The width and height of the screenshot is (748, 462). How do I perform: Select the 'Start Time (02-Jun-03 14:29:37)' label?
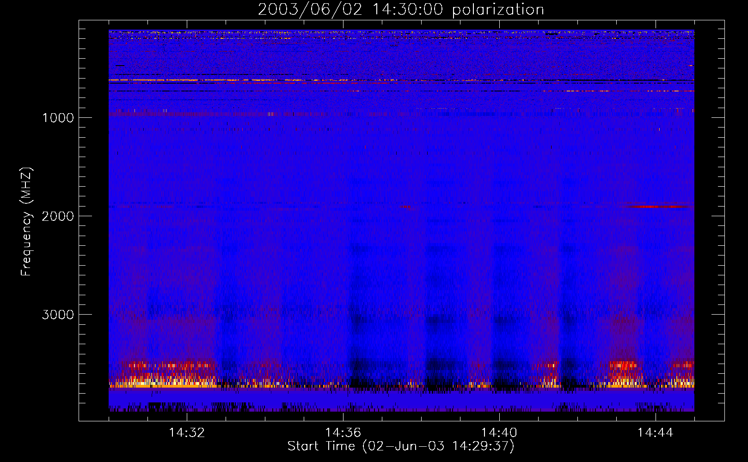click(x=401, y=446)
